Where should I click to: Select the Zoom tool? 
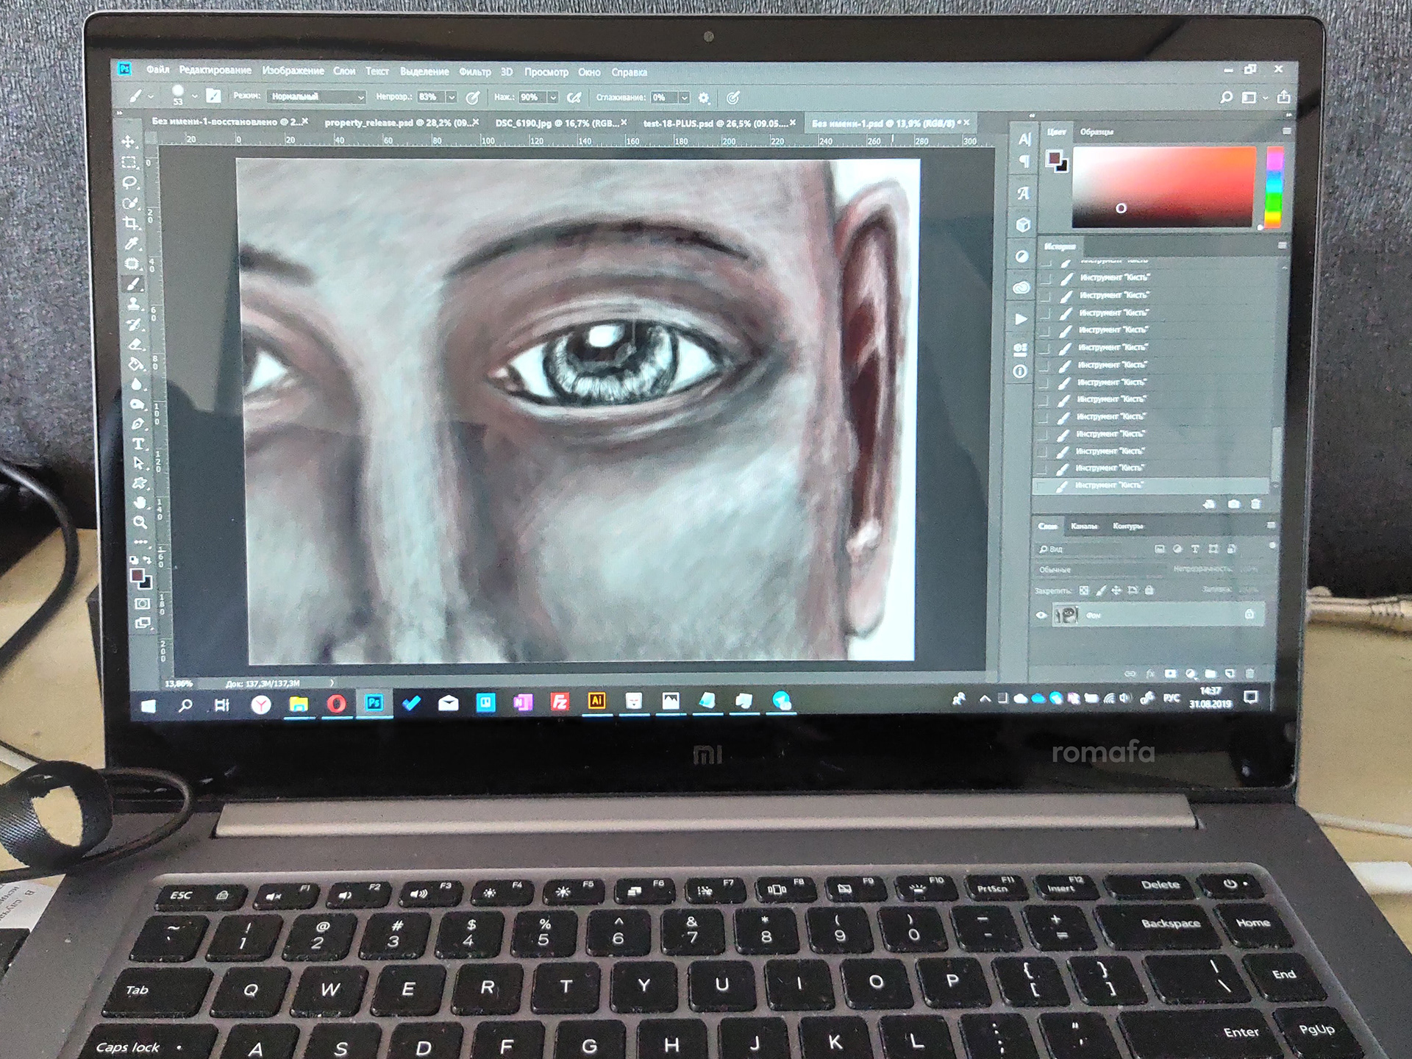tap(140, 522)
